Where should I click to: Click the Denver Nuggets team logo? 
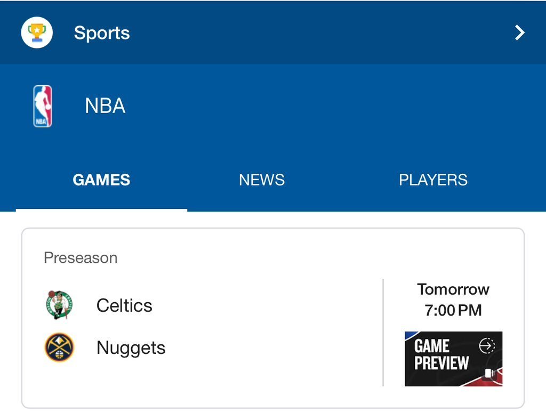click(59, 348)
